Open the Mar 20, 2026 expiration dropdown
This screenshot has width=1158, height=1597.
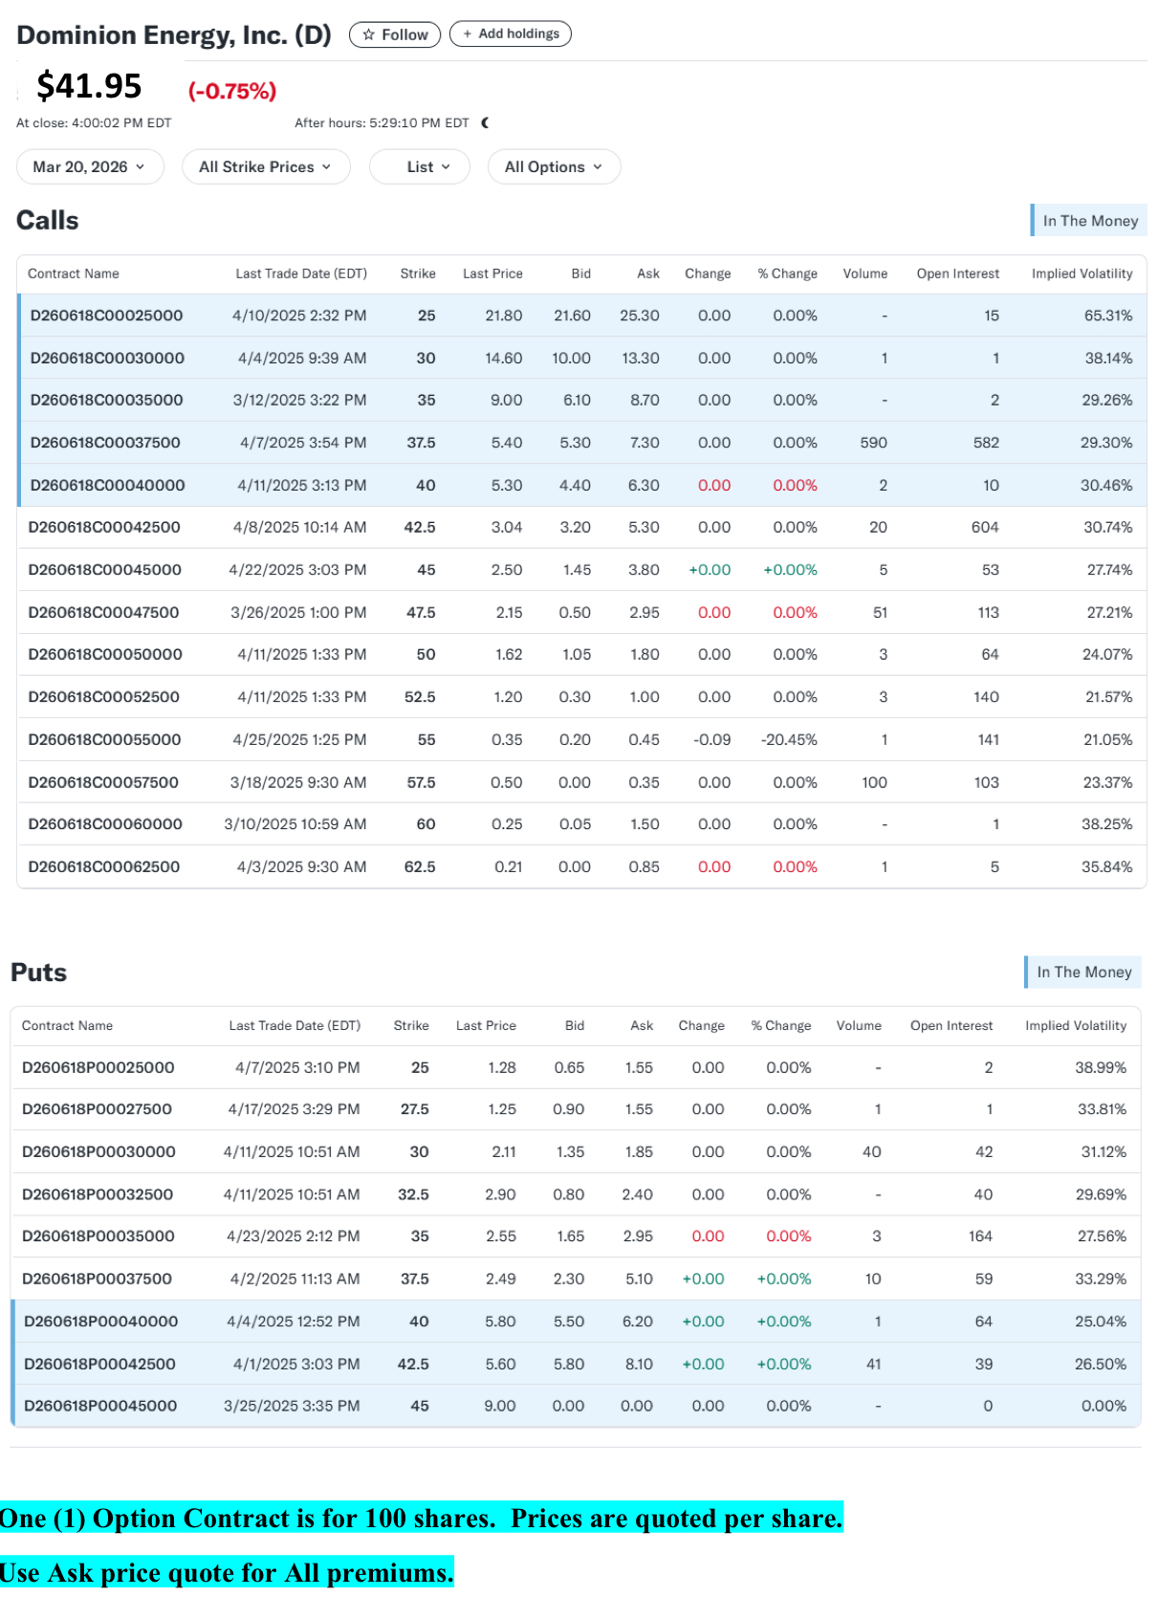pos(90,166)
